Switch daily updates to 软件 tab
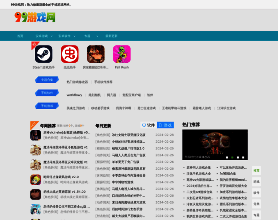 [149, 125]
